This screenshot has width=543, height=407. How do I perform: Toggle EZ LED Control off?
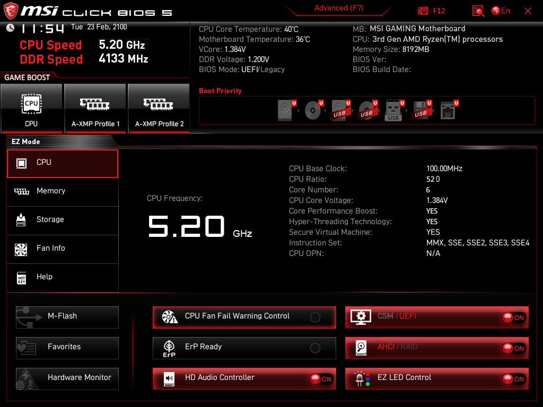(514, 379)
